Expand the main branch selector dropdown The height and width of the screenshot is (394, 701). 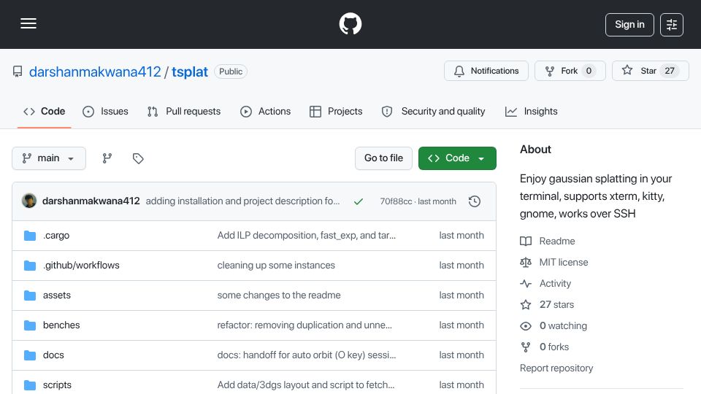pyautogui.click(x=49, y=158)
